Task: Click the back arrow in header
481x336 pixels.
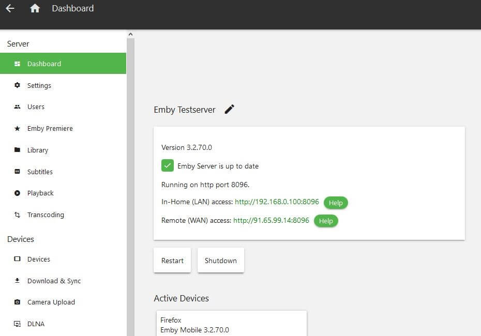Action: point(10,8)
